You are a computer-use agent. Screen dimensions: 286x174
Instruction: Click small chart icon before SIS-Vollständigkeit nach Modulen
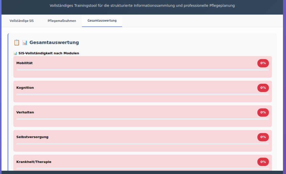tap(15, 53)
